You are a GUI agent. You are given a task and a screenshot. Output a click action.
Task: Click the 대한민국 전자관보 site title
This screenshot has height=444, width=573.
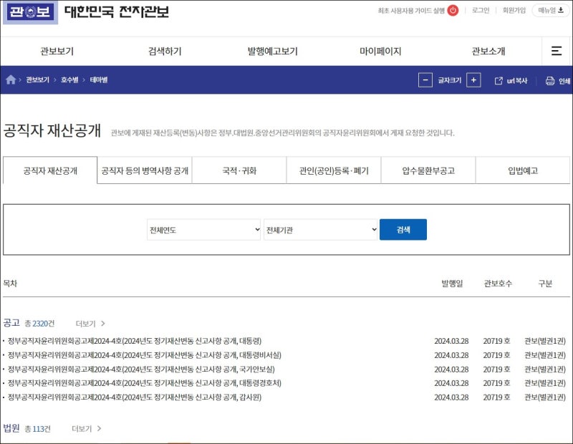pyautogui.click(x=117, y=11)
